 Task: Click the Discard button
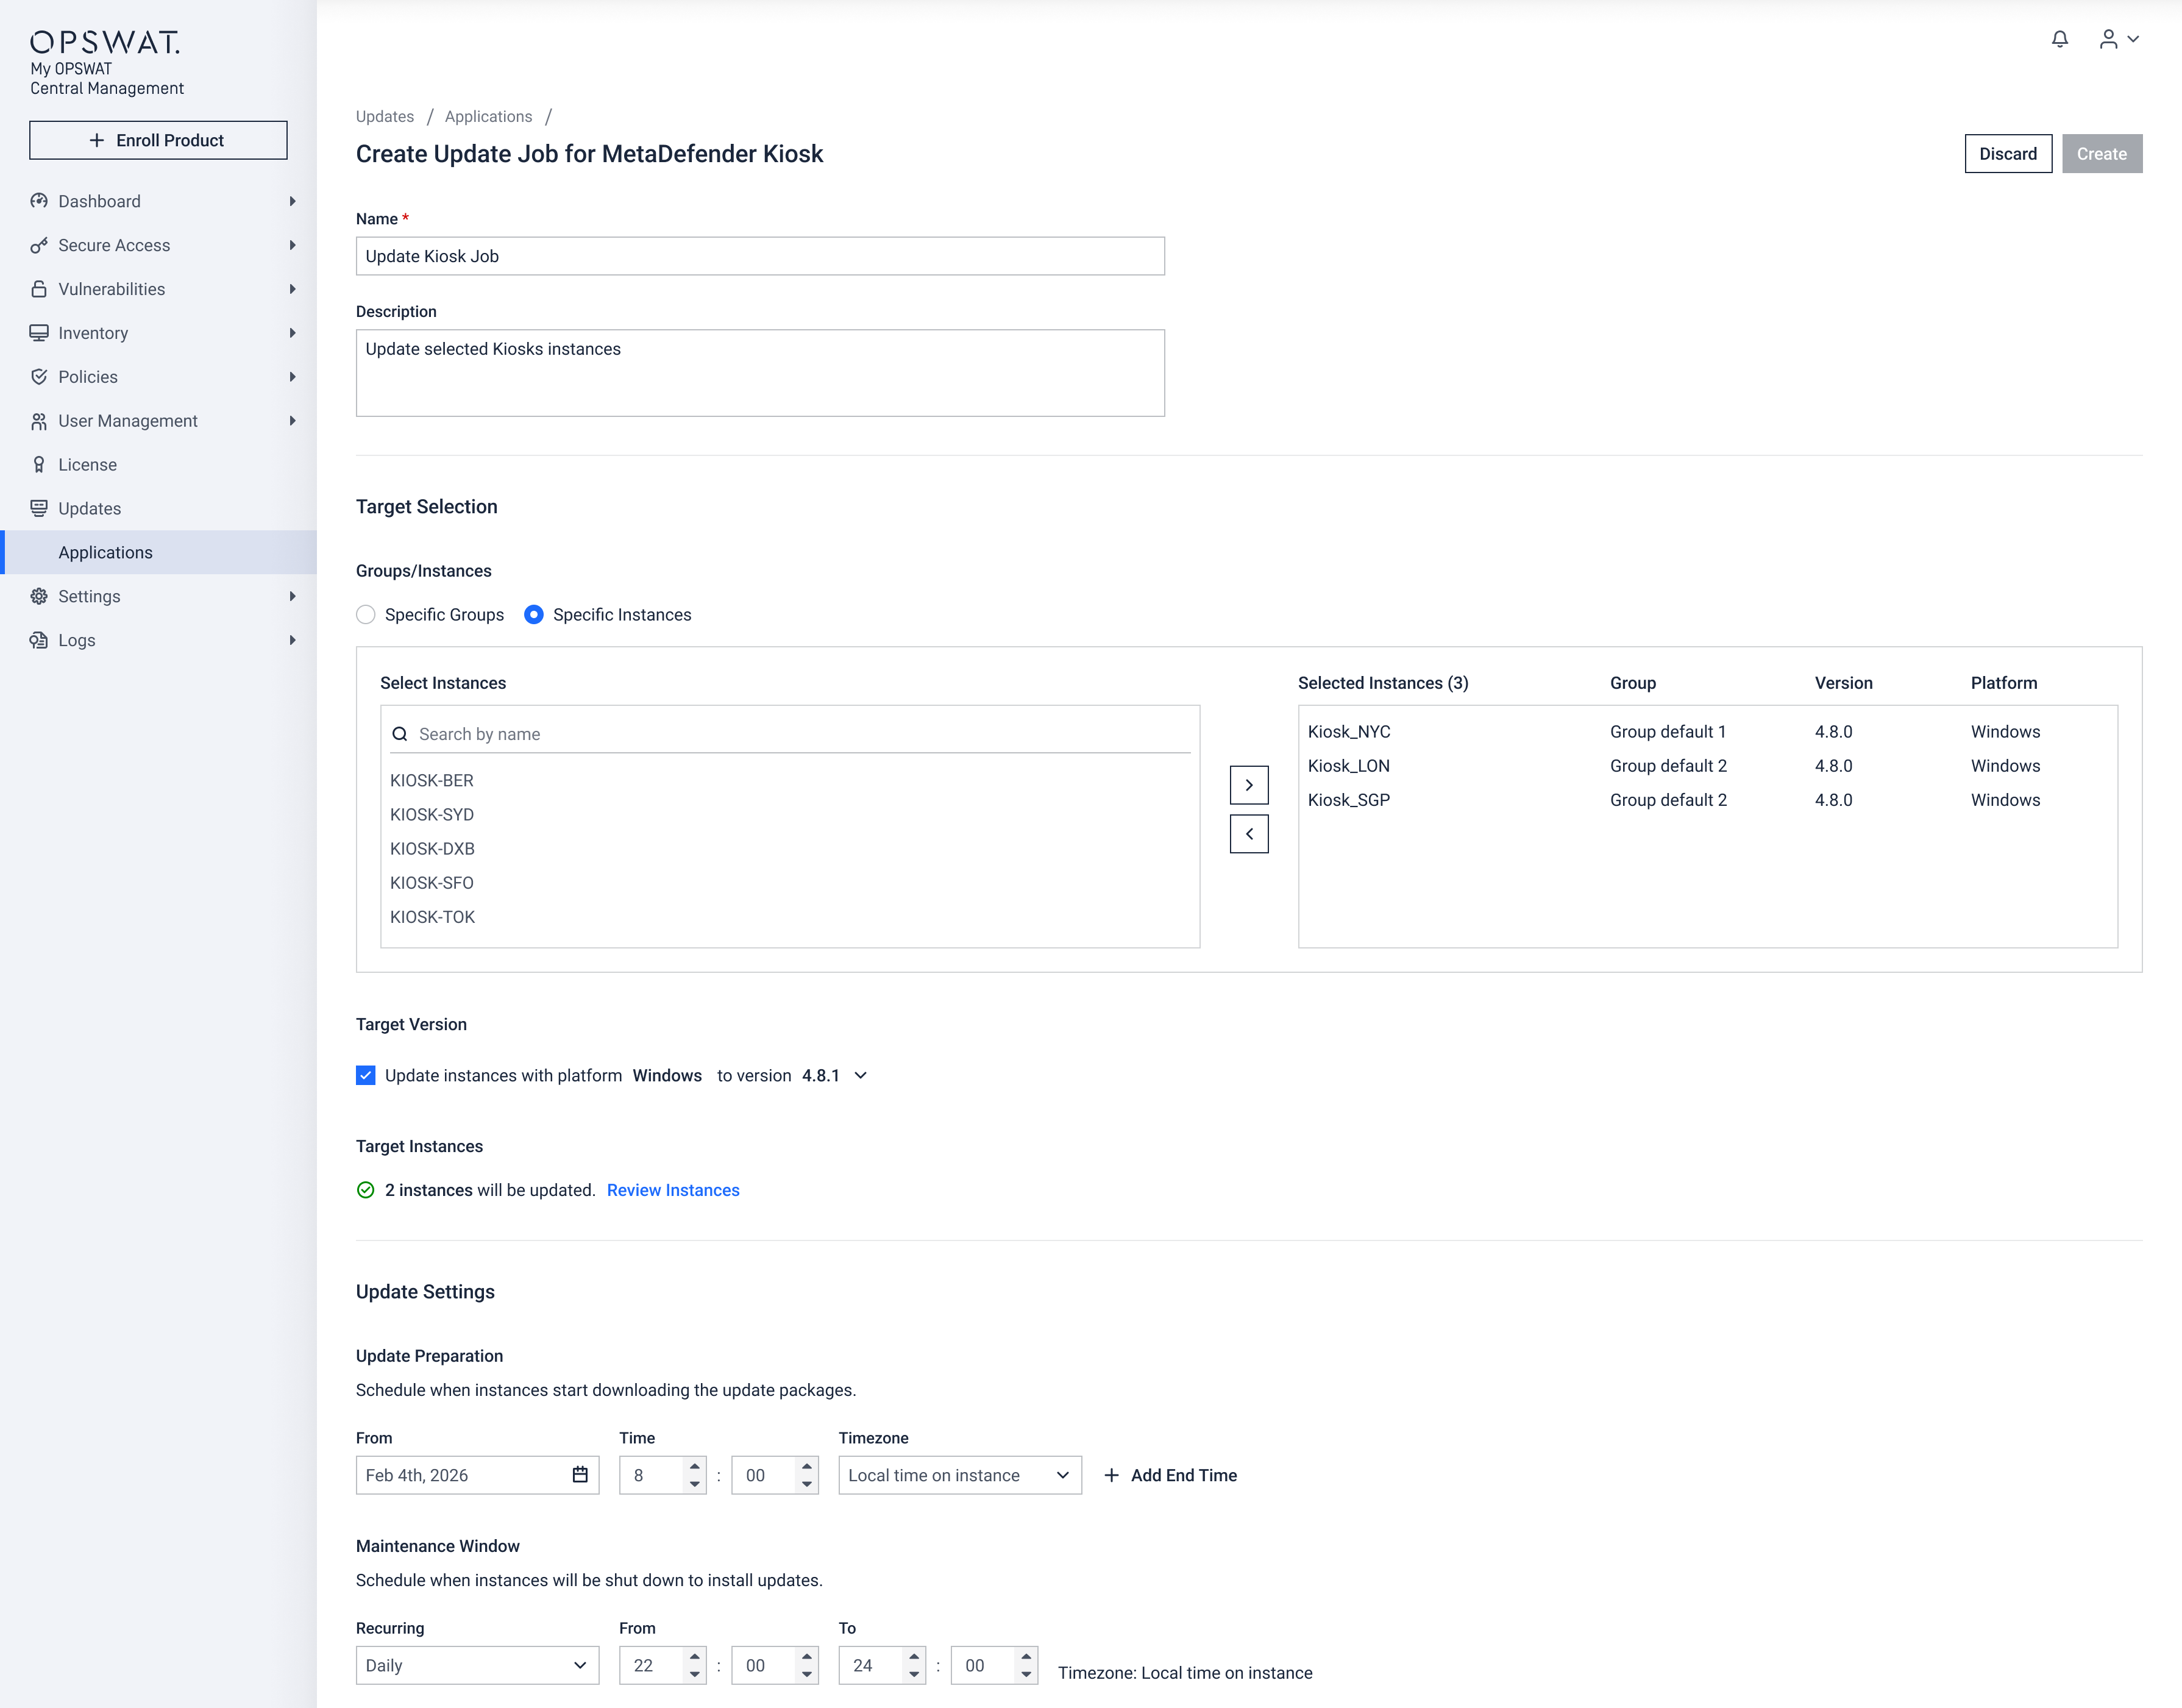point(2007,154)
